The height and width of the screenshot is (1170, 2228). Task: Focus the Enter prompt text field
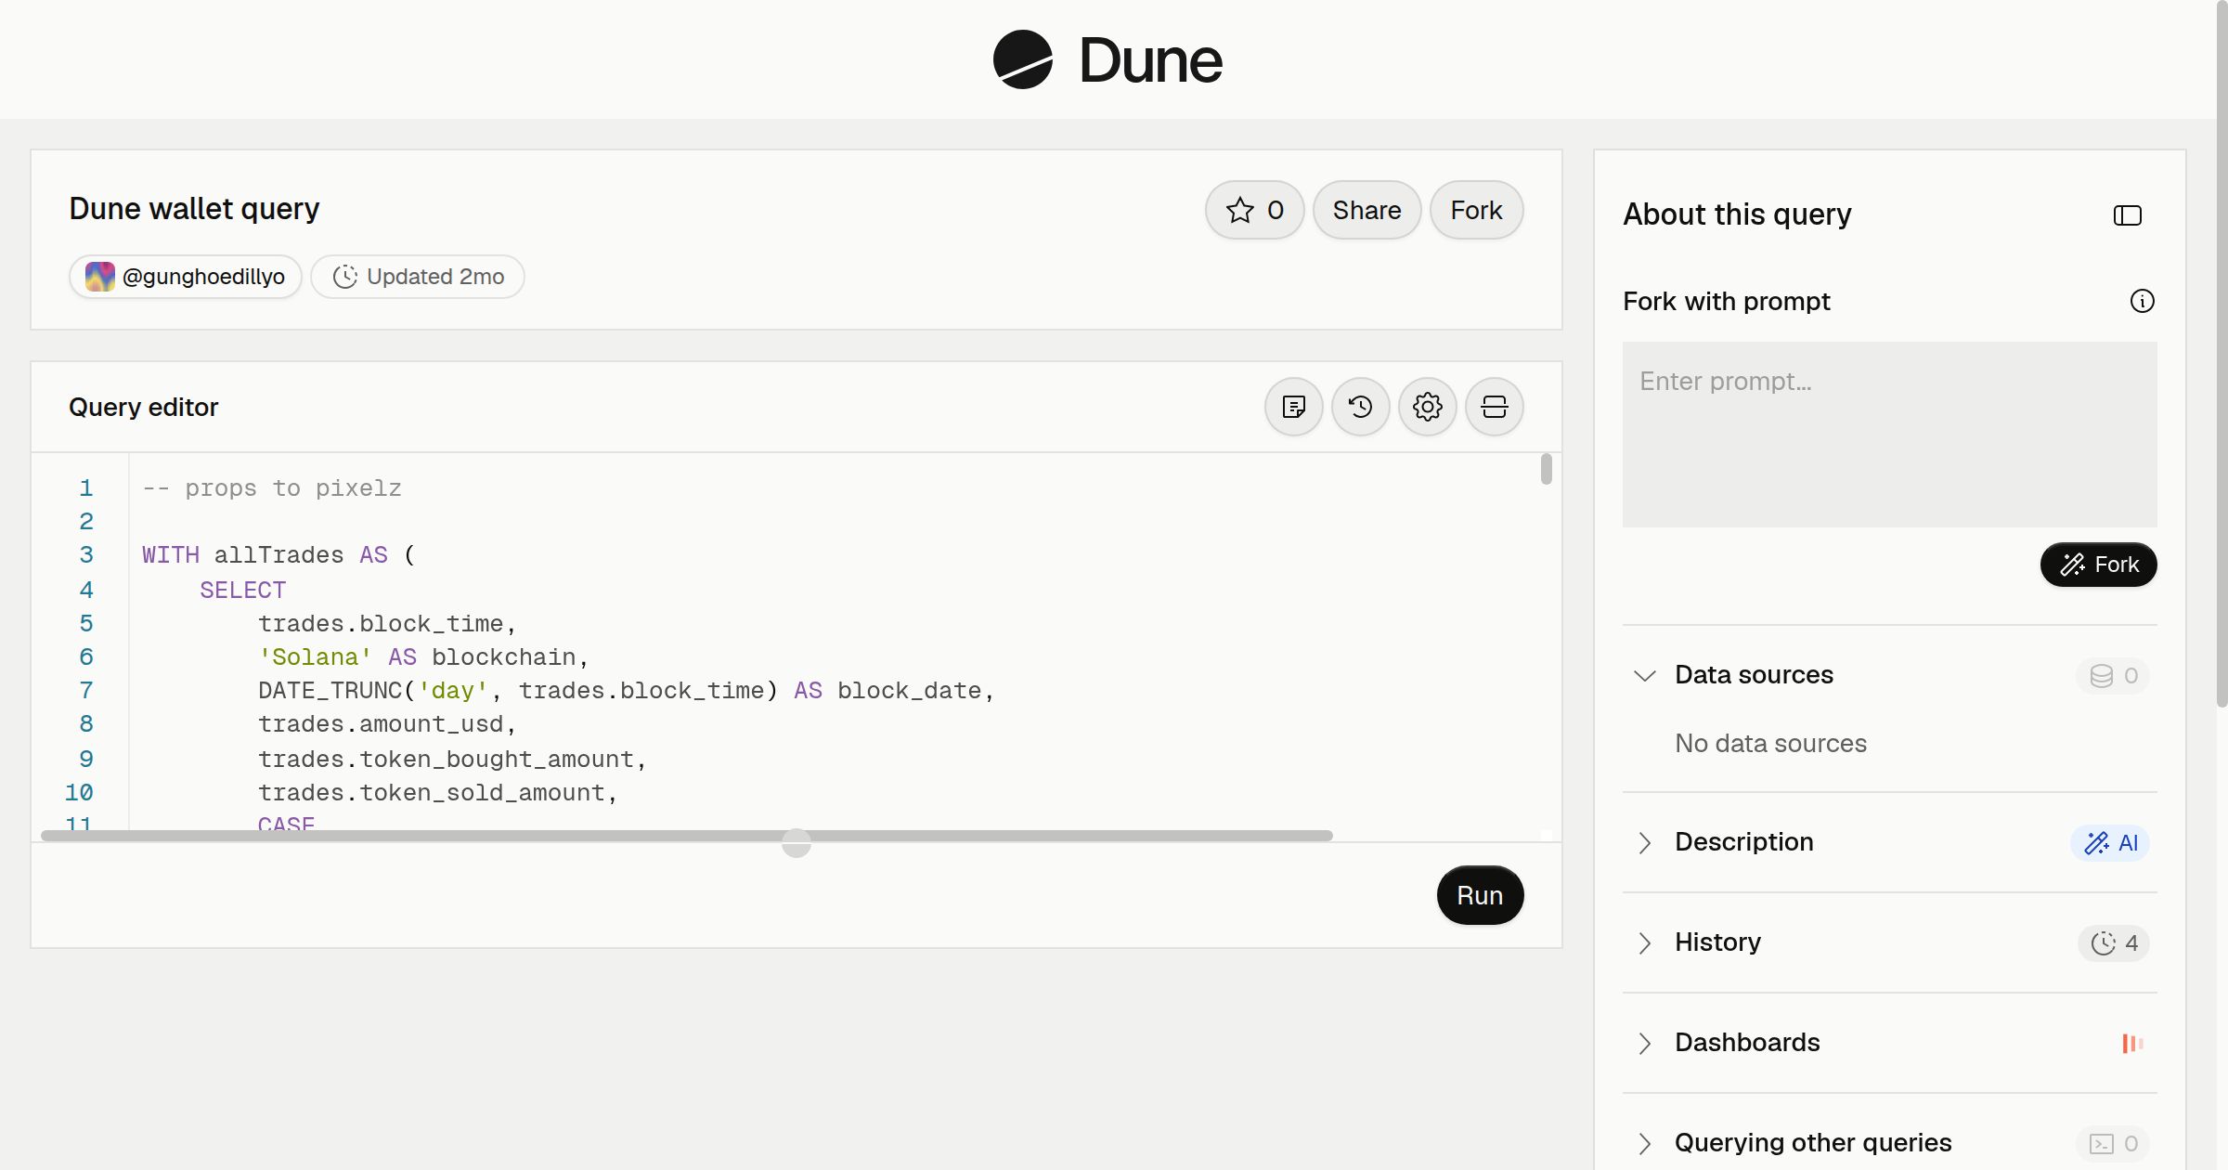(1889, 435)
